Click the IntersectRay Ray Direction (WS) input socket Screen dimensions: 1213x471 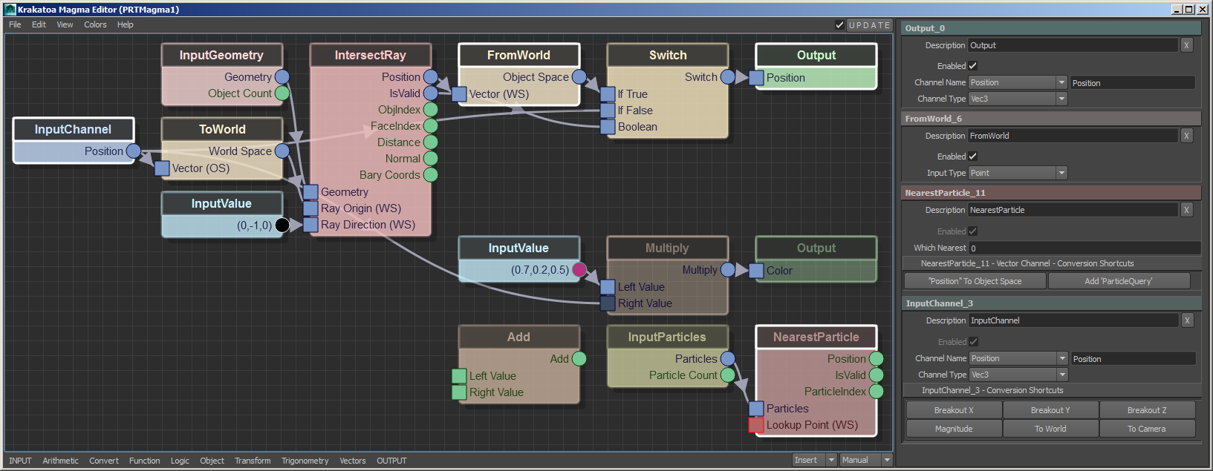point(310,225)
